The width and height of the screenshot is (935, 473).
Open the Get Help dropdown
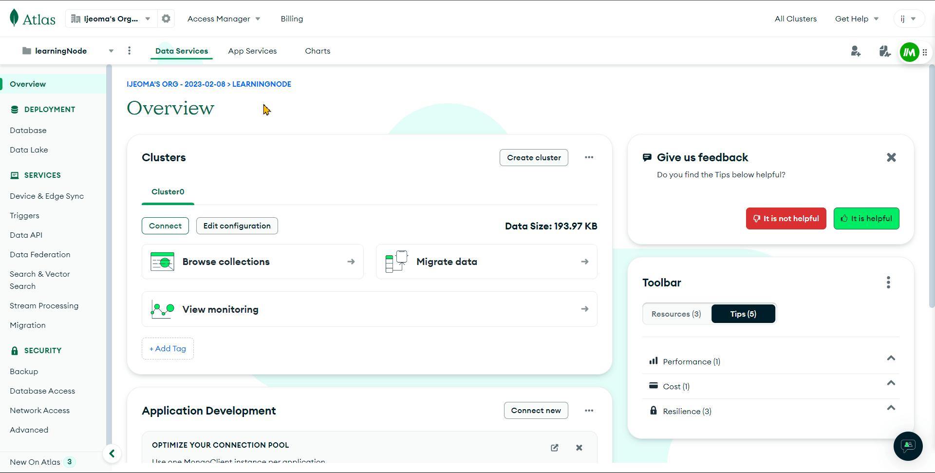[x=857, y=19]
